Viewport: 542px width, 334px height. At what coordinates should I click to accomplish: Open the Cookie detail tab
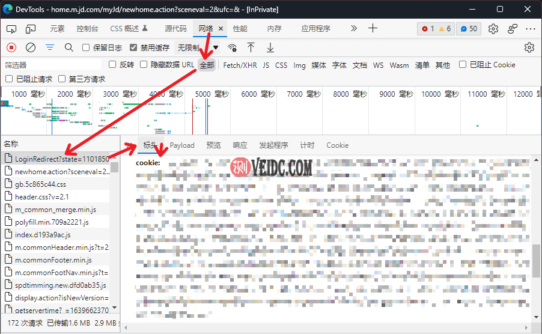click(x=337, y=145)
